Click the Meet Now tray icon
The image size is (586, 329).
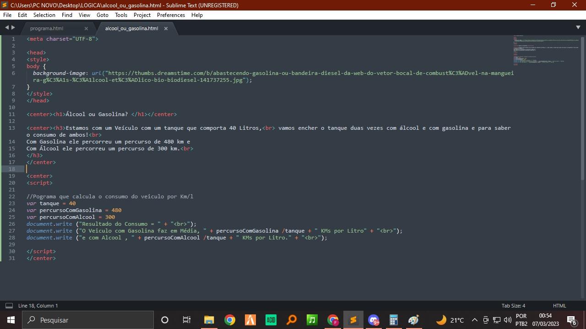(x=486, y=320)
